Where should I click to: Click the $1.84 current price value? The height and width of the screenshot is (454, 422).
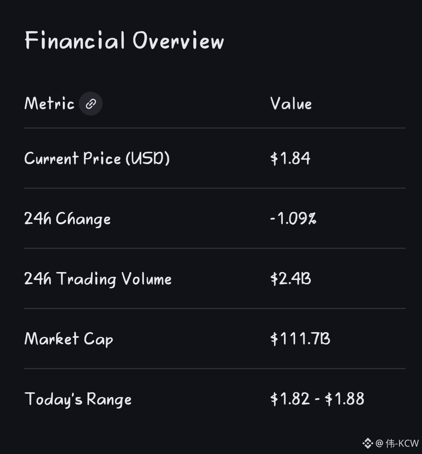[x=290, y=159]
